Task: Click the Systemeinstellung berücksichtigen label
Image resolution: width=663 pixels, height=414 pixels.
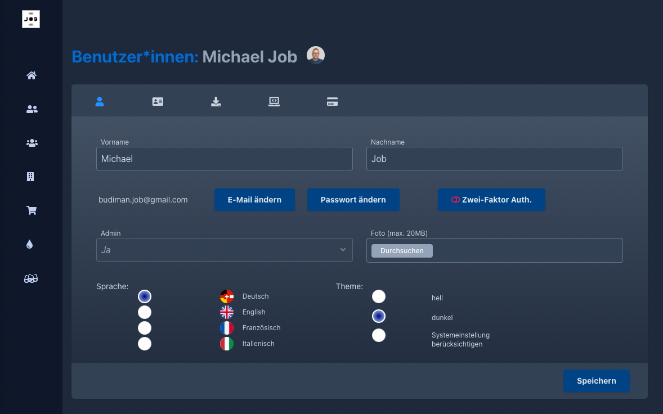Action: point(460,340)
